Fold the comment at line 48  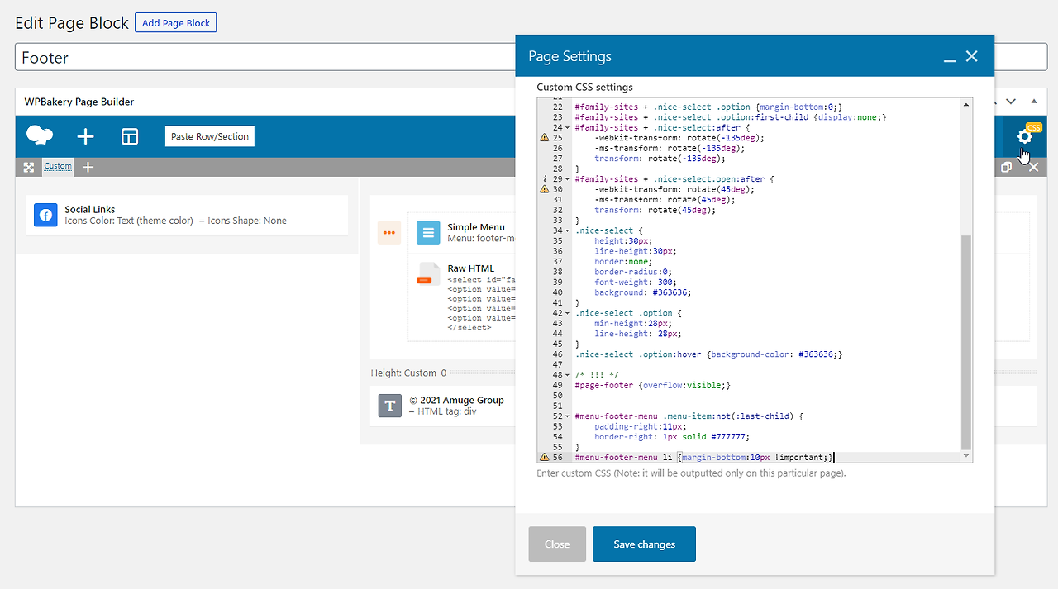(x=567, y=374)
